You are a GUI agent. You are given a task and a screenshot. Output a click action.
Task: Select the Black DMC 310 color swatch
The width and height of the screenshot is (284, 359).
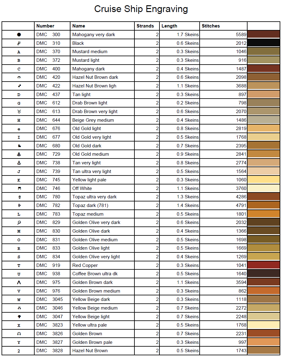pyautogui.click(x=264, y=43)
